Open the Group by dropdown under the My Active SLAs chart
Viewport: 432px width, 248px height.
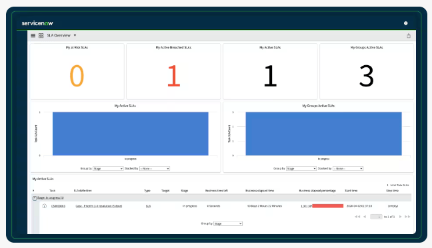[108, 168]
